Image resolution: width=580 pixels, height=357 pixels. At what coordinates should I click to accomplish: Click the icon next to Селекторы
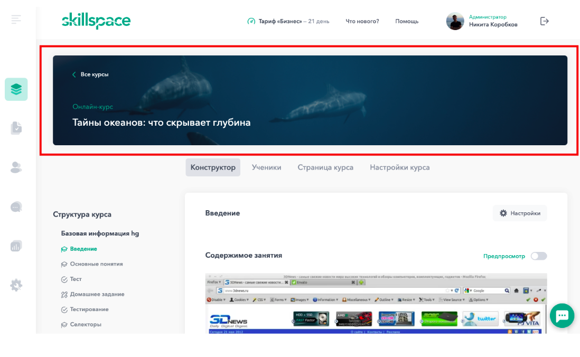(x=64, y=325)
